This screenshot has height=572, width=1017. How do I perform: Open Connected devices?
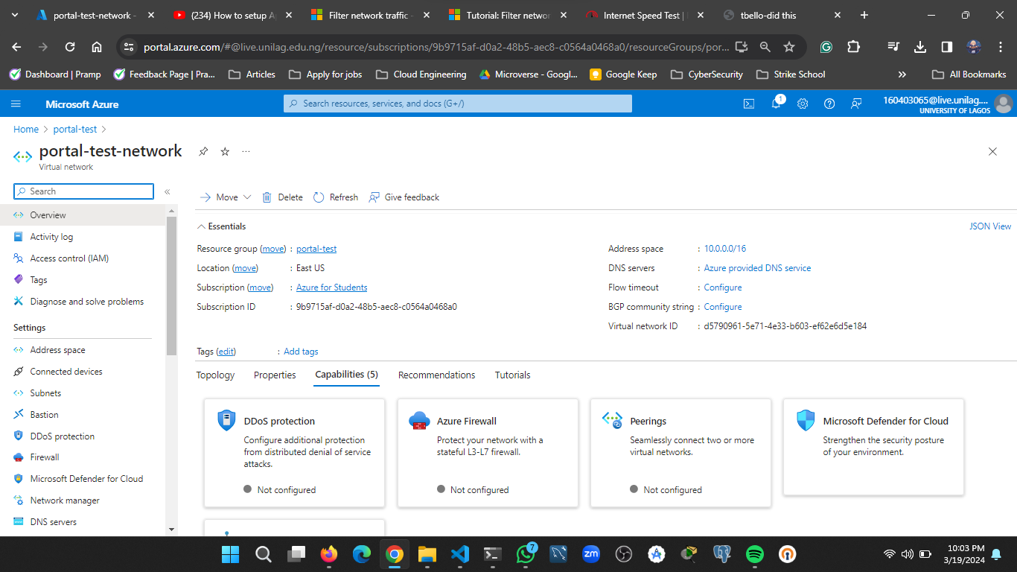66,372
